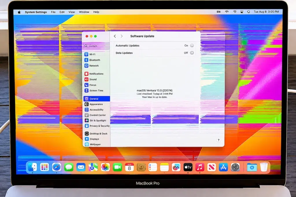Viewport: 296px width, 197px height.
Task: Open Messages from the Dock
Action: click(x=69, y=167)
